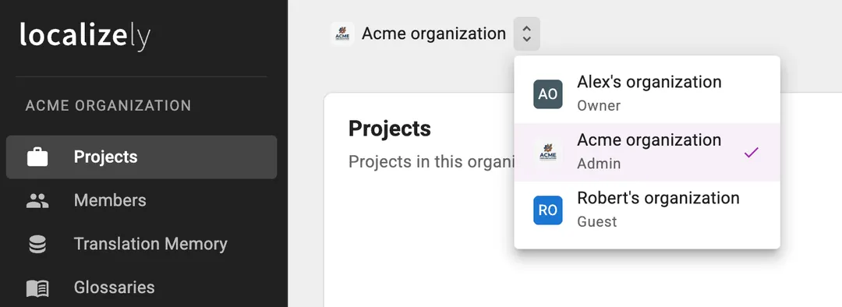Go to Members in the sidebar
842x307 pixels.
coord(142,201)
